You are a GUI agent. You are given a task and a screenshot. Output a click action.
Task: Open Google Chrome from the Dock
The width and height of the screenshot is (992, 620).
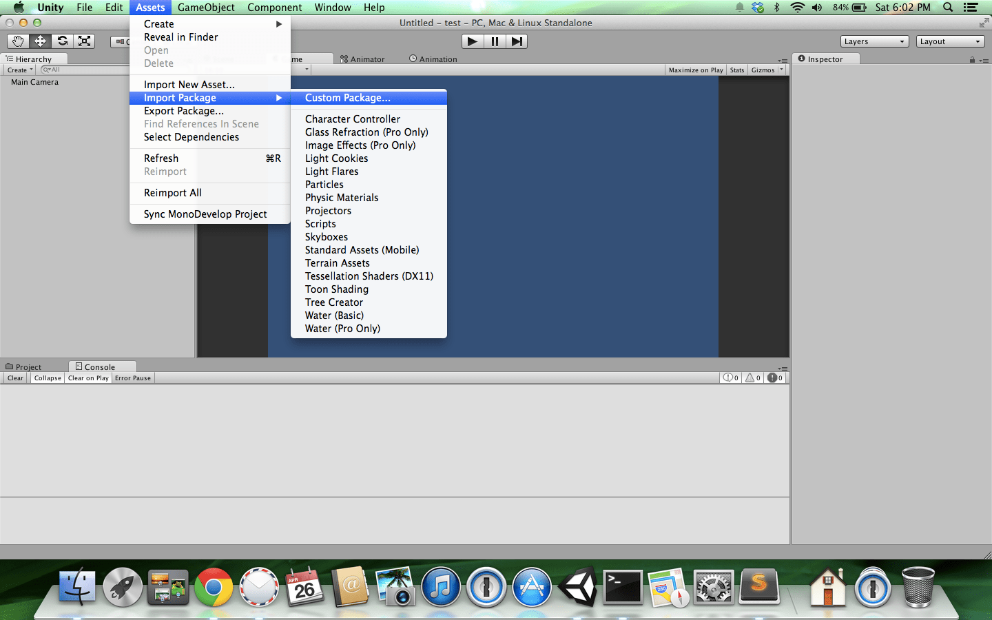(x=214, y=588)
